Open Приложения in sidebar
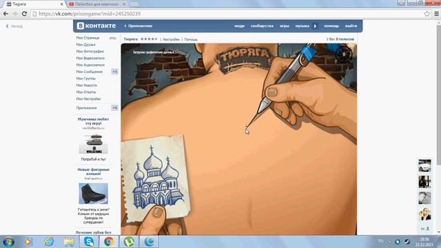This screenshot has width=441, height=248. click(86, 107)
